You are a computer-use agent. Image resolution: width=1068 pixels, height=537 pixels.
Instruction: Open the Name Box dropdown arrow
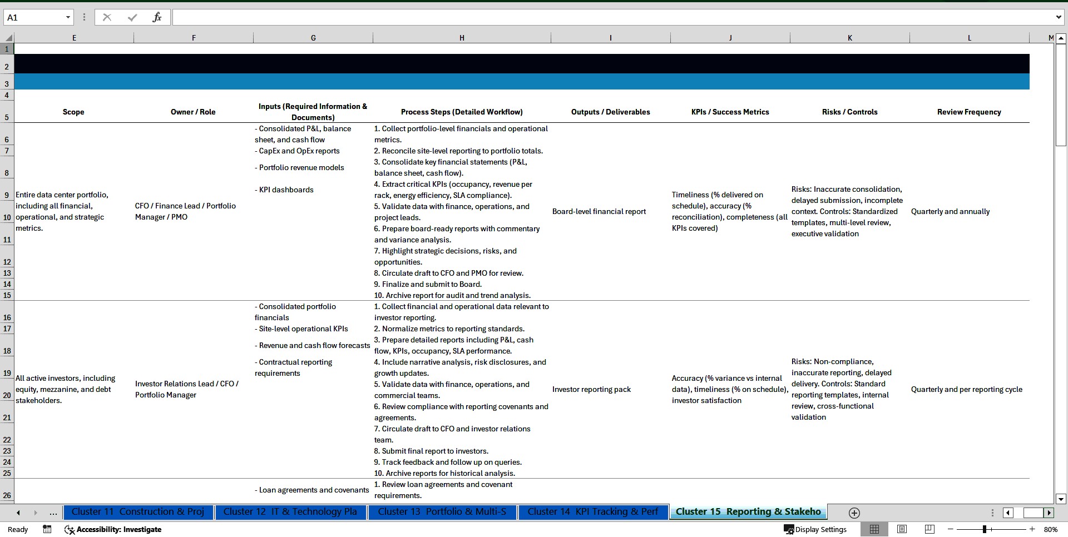[68, 17]
